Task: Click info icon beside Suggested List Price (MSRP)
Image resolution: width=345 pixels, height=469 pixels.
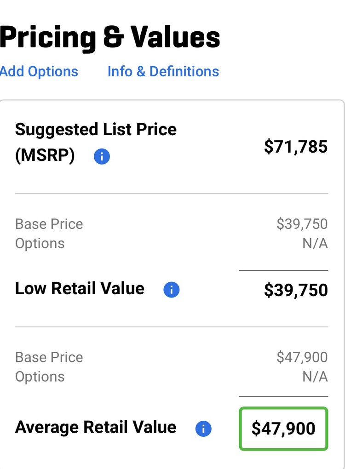Action: (102, 157)
